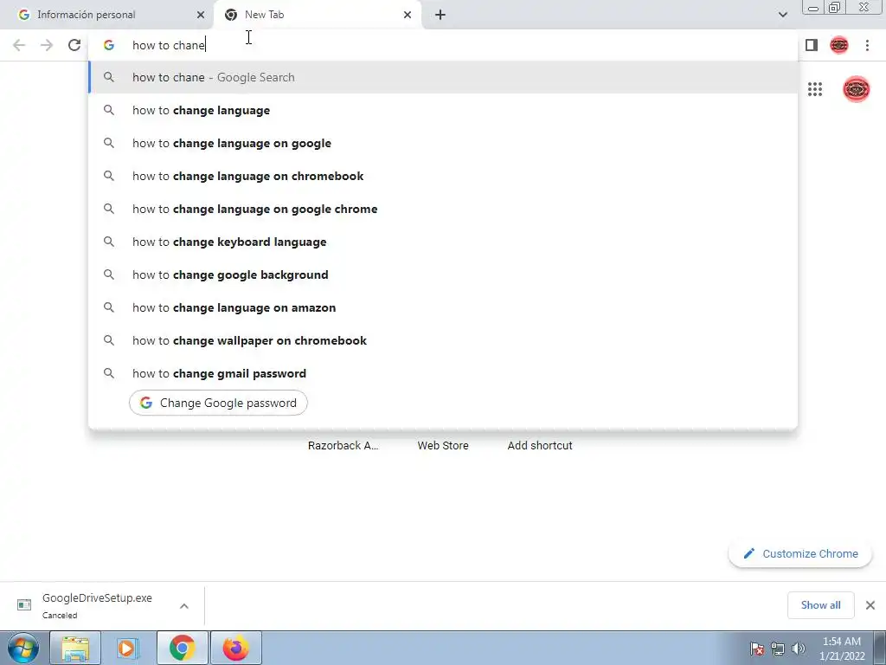
Task: Open Windows Explorer from the taskbar
Action: [76, 648]
